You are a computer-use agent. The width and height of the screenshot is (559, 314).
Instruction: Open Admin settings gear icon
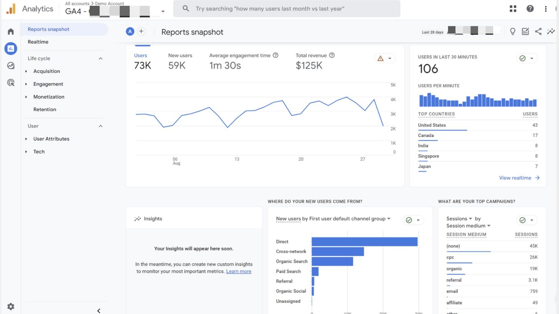11,306
